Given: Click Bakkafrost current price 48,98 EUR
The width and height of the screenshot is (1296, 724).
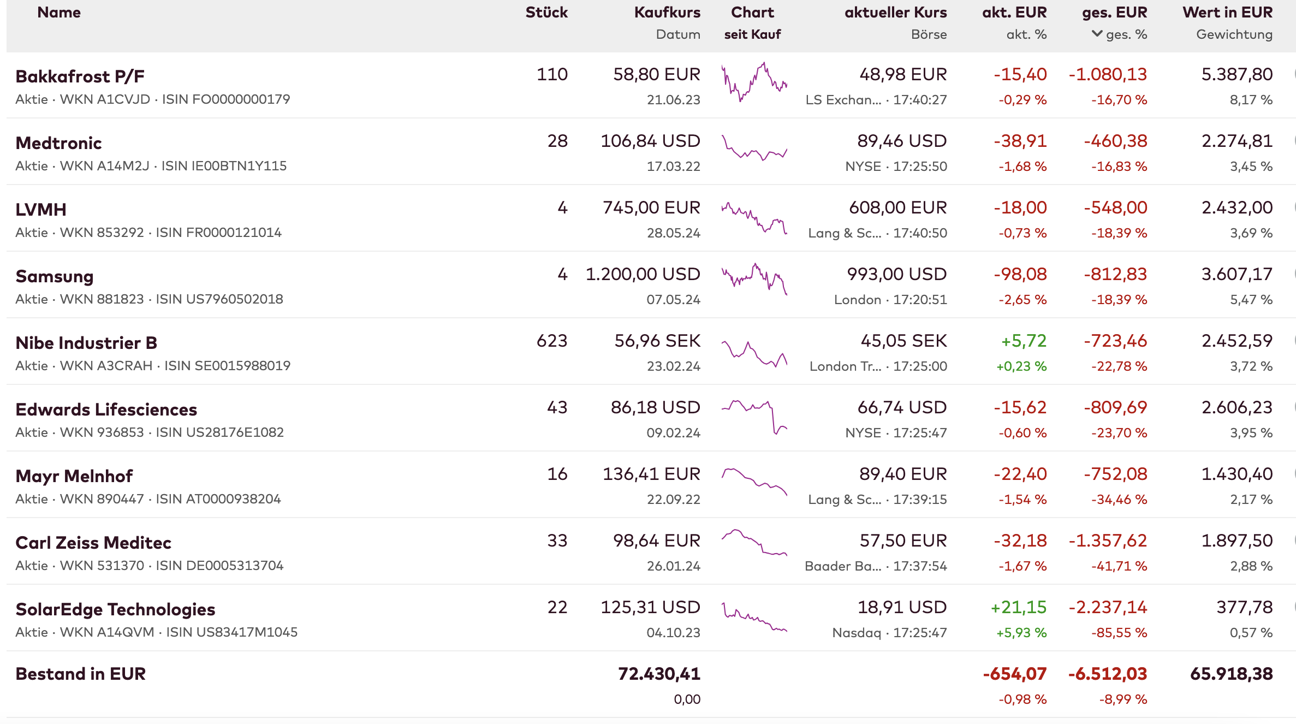Looking at the screenshot, I should point(903,74).
